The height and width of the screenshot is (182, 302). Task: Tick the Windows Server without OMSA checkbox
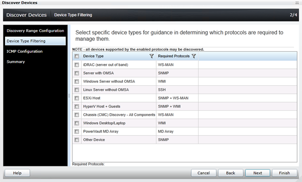77,82
